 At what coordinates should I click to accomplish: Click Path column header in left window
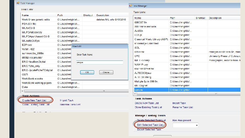69,15
